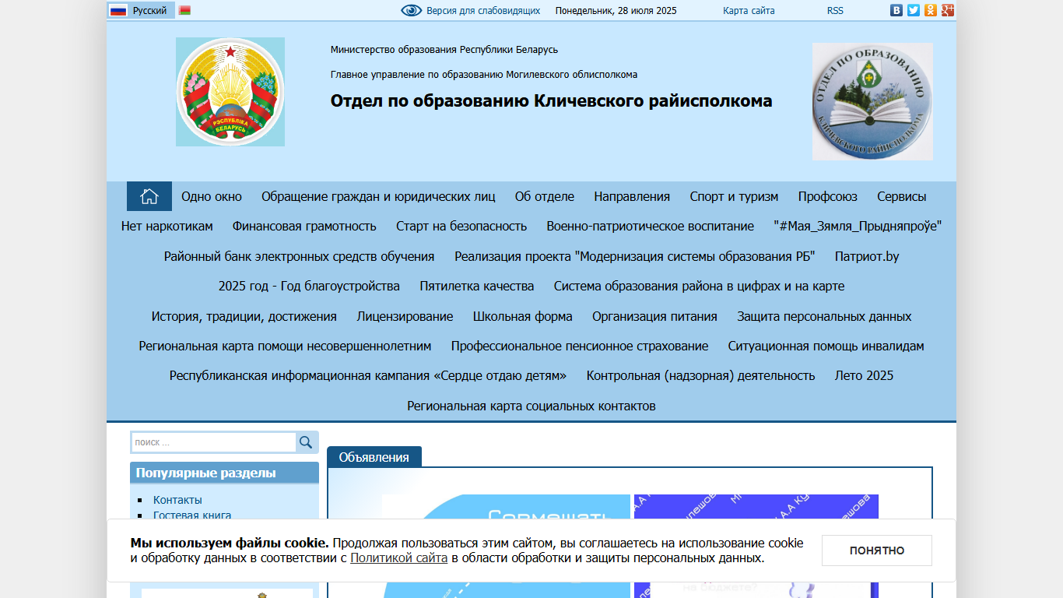
Task: Click the search input field
Action: pyautogui.click(x=213, y=442)
